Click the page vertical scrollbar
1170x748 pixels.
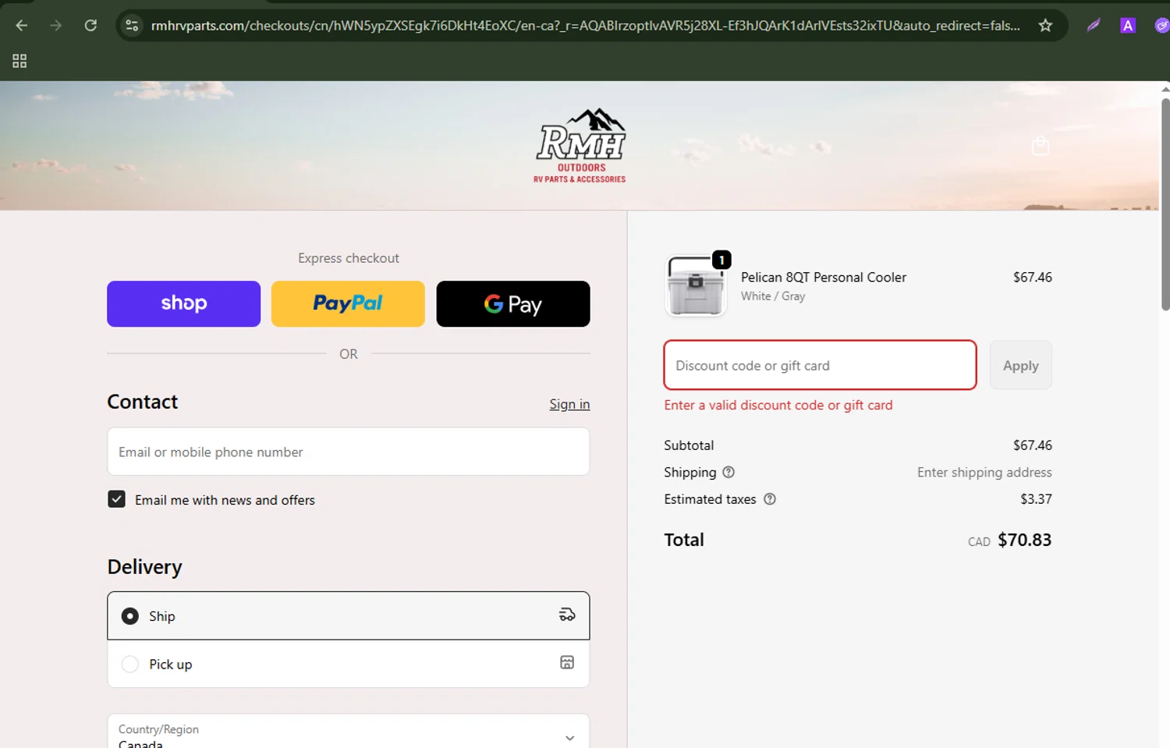coord(1165,204)
